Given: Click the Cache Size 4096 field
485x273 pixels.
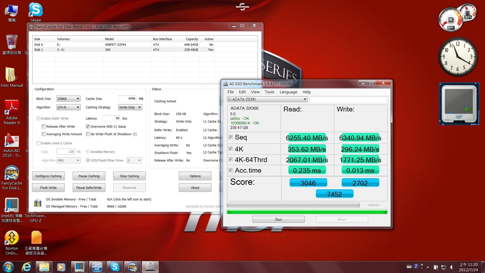Looking at the screenshot, I should pos(128,99).
